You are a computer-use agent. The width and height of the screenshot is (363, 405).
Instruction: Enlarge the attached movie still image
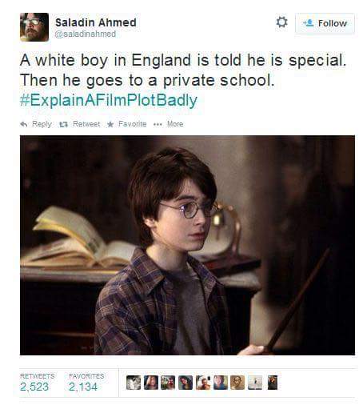tap(187, 245)
